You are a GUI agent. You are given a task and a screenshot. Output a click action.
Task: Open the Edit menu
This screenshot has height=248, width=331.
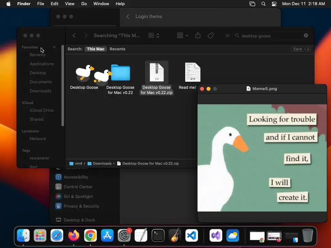(x=54, y=4)
